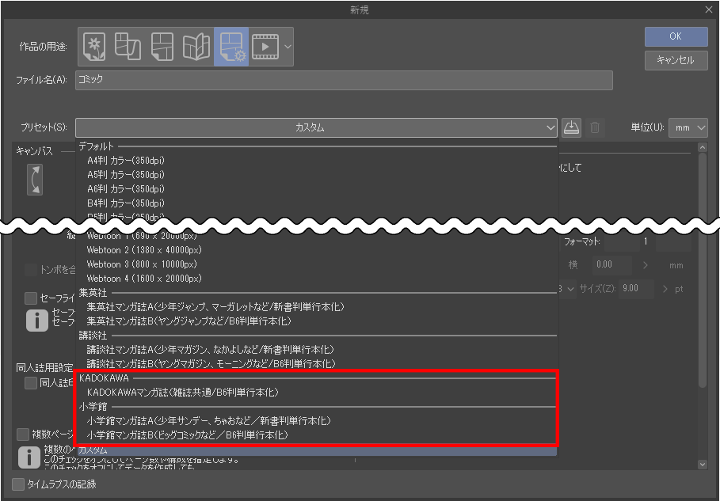Click the settings panel scroll up arrow
The height and width of the screenshot is (501, 720).
click(x=702, y=147)
